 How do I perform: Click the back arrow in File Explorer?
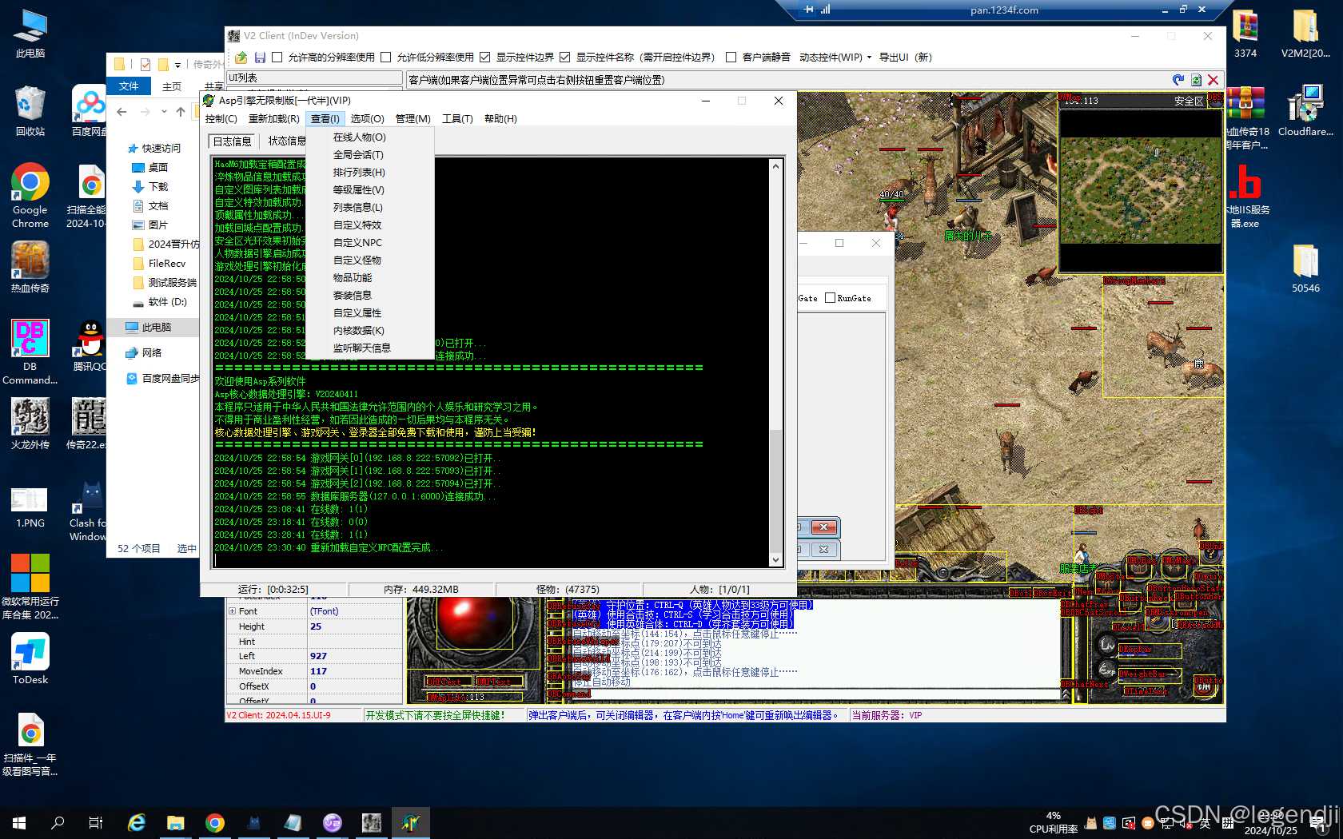(122, 112)
